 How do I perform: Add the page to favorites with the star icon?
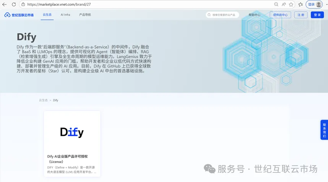pyautogui.click(x=291, y=4)
